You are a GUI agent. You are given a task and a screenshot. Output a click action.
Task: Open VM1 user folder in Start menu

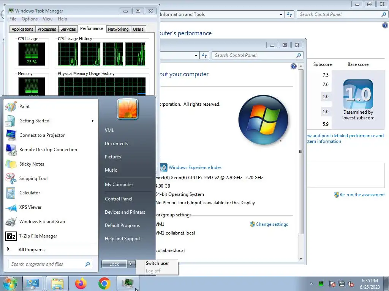tap(109, 130)
